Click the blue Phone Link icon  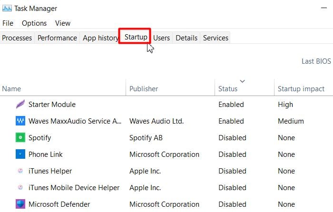pos(20,154)
